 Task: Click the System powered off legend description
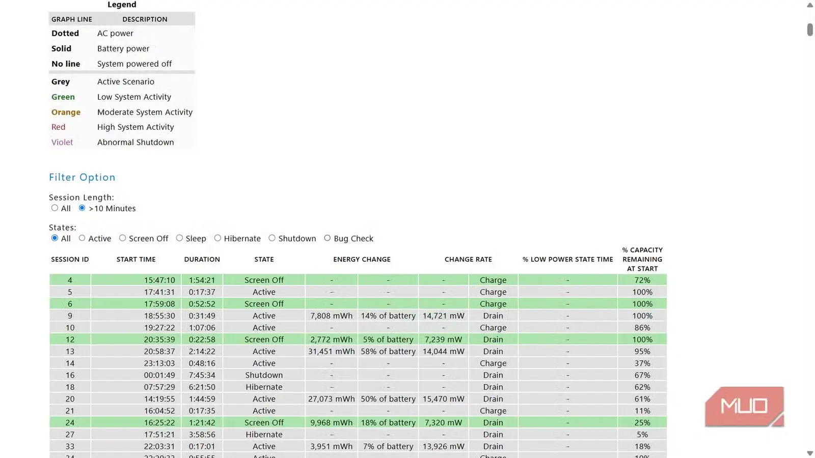(x=134, y=64)
